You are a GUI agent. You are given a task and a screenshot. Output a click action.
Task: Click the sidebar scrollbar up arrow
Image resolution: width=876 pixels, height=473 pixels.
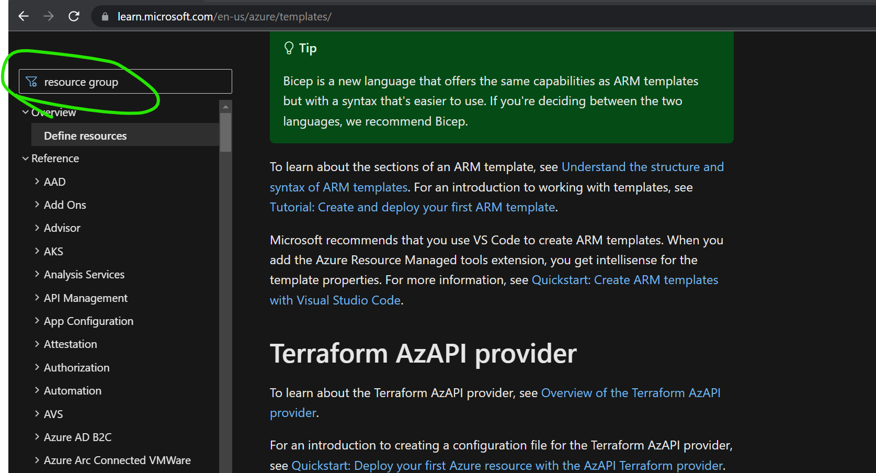pos(225,107)
